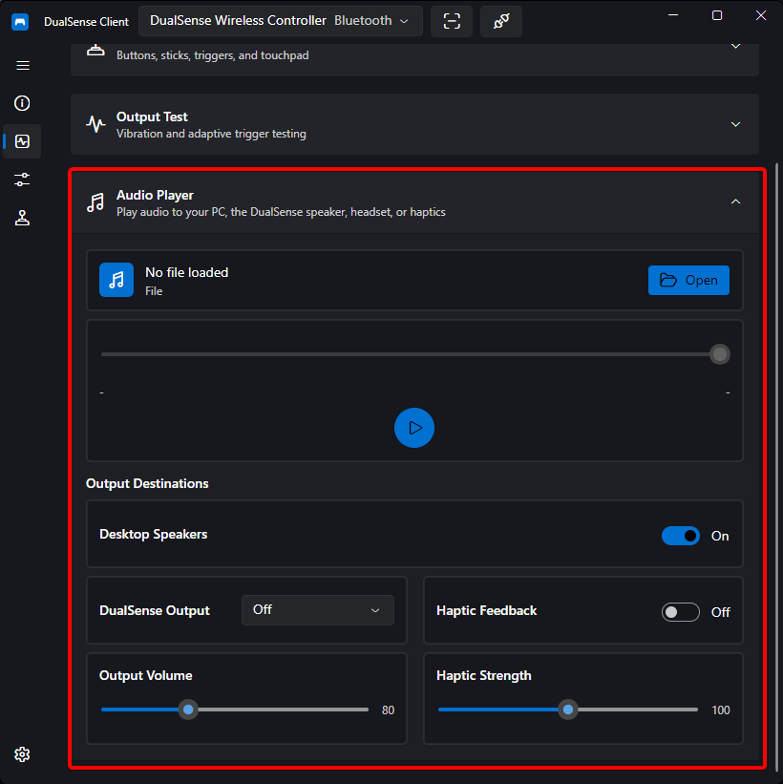Image resolution: width=783 pixels, height=784 pixels.
Task: Click the Output Test title text
Action: point(152,117)
